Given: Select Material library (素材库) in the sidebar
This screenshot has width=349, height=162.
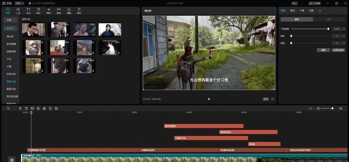Looking at the screenshot, I should pos(10,28).
